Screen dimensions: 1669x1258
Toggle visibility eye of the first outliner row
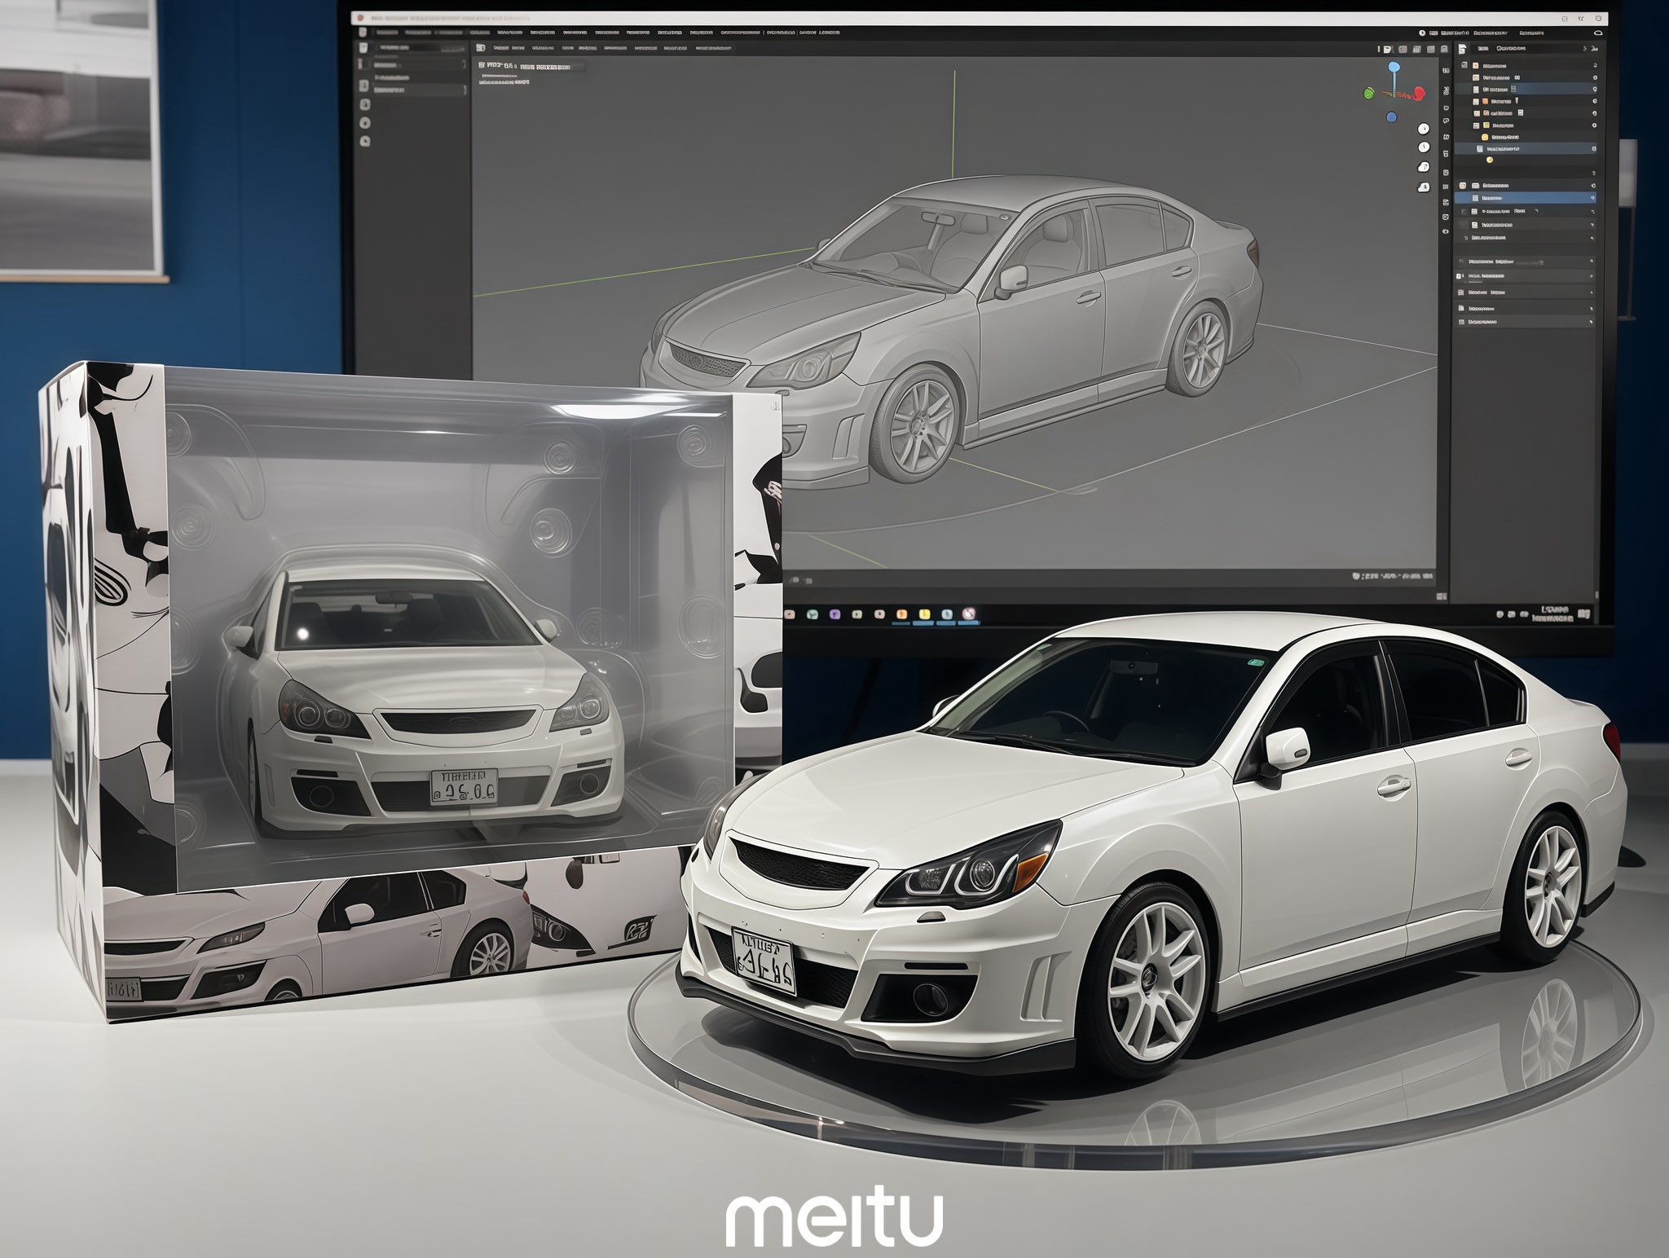tap(1595, 66)
